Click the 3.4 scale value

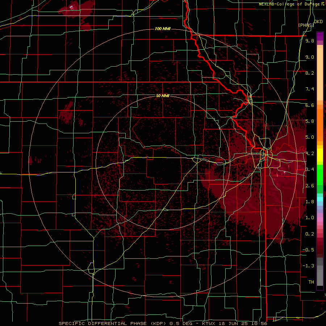click(310, 170)
